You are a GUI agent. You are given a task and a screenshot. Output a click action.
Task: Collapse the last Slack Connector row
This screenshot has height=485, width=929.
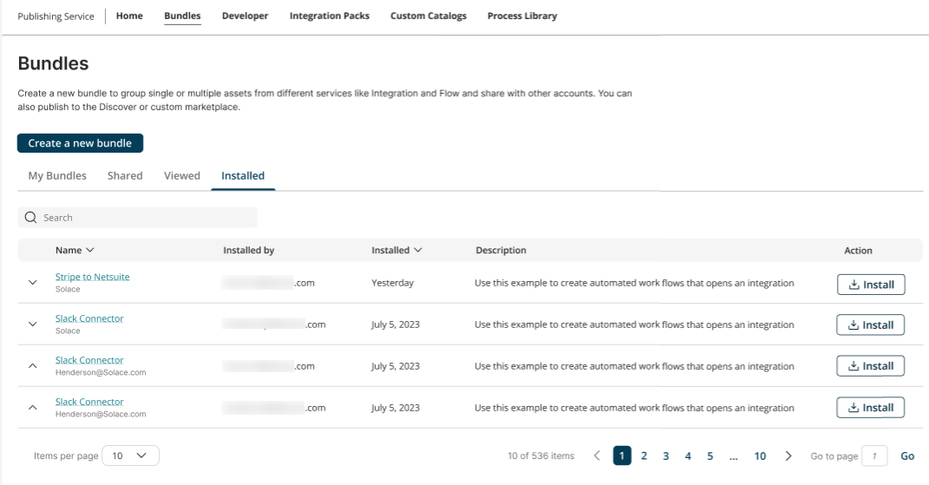pos(33,408)
